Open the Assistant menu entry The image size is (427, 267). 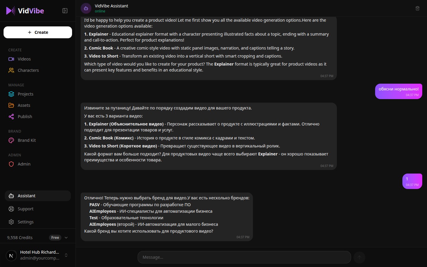(27, 196)
